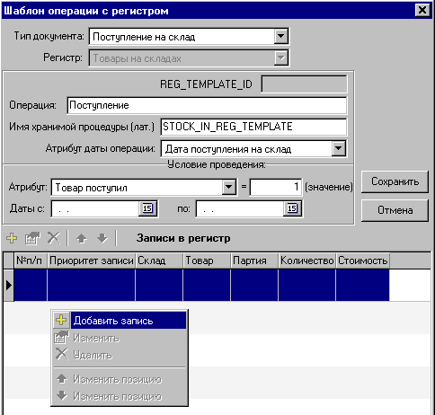Click the yellow plus add-record toolbar icon
Screen dimensions: 435x415
pos(12,238)
